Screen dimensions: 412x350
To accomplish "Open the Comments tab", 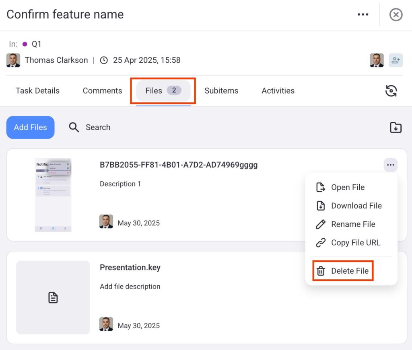I will pos(102,91).
